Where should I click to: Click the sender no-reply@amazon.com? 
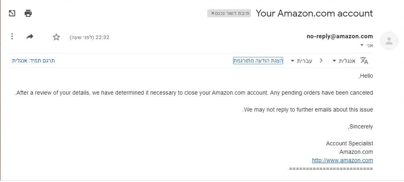tap(340, 36)
